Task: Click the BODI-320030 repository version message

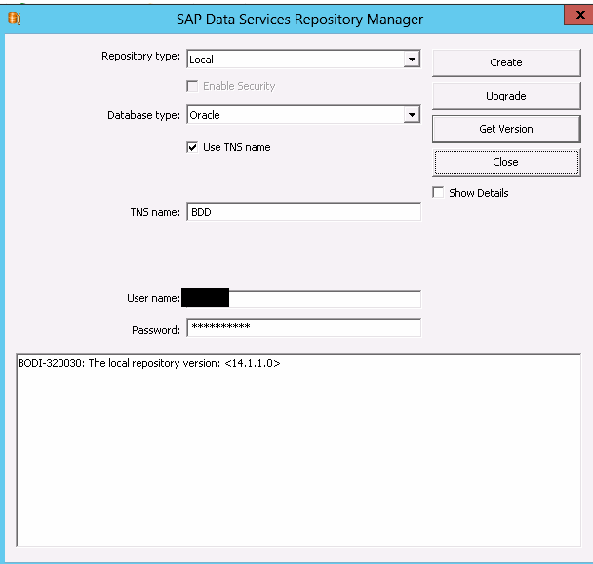Action: click(149, 363)
